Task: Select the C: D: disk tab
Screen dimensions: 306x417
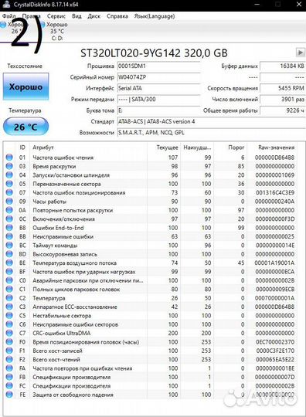Action: 55,31
